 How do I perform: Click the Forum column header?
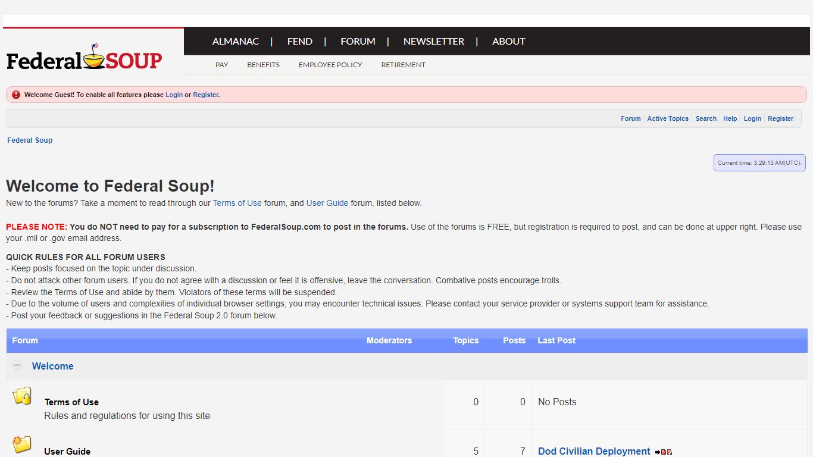[x=25, y=340]
